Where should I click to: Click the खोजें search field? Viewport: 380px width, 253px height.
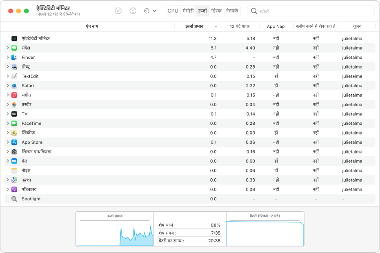pos(314,11)
